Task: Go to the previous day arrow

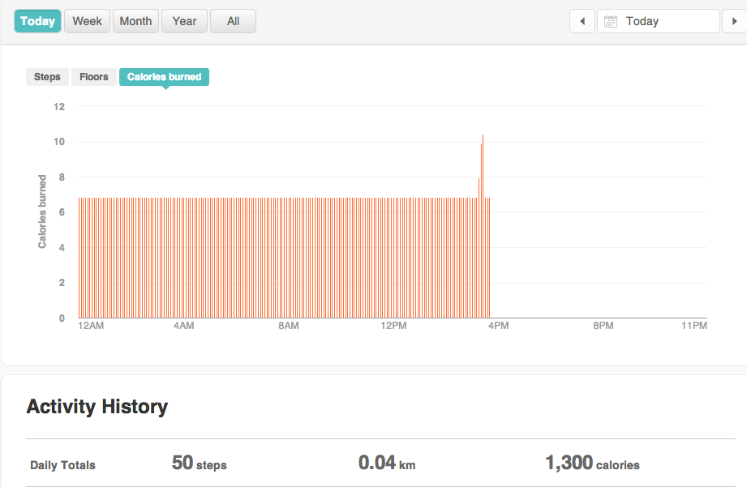Action: [x=582, y=21]
